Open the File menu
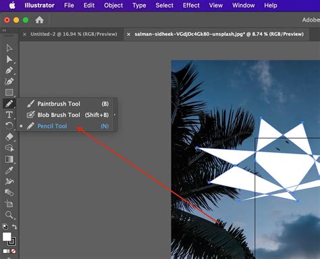 click(x=69, y=5)
